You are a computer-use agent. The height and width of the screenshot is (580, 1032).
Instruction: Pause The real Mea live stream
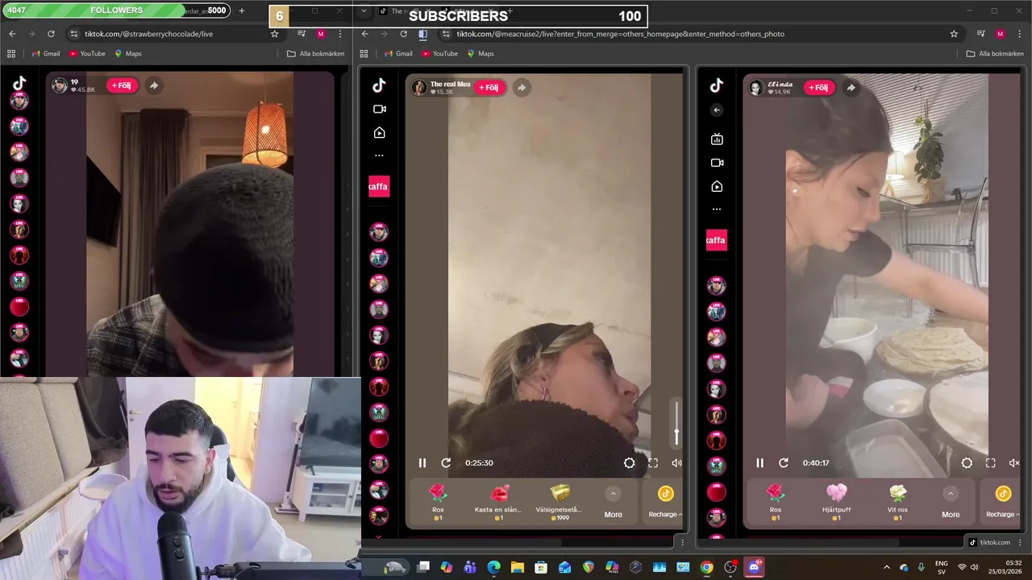click(x=422, y=463)
